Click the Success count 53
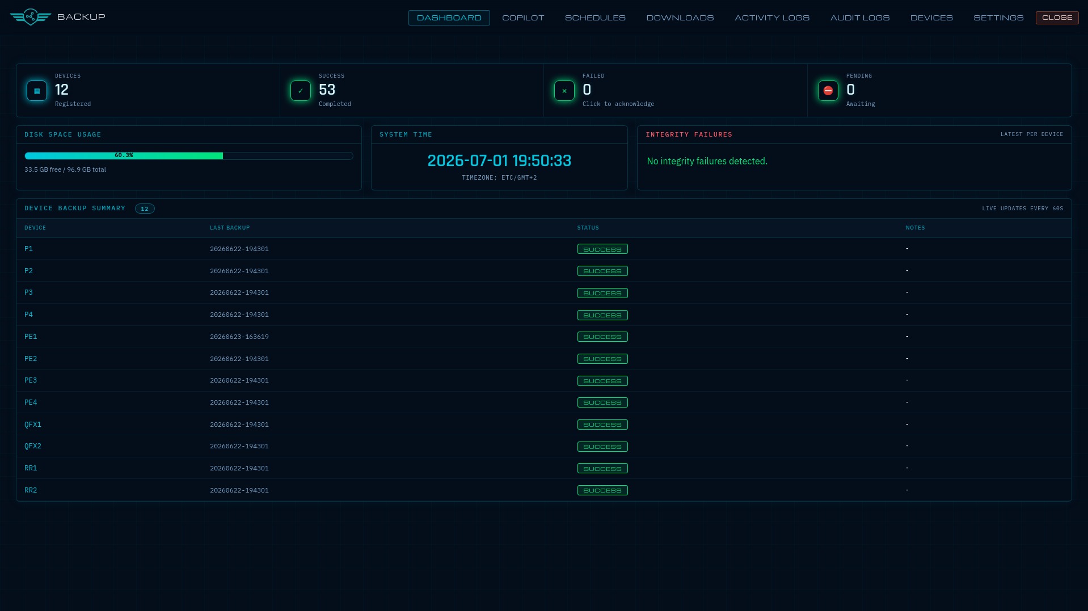Screen dimensions: 1088x611 pos(327,90)
